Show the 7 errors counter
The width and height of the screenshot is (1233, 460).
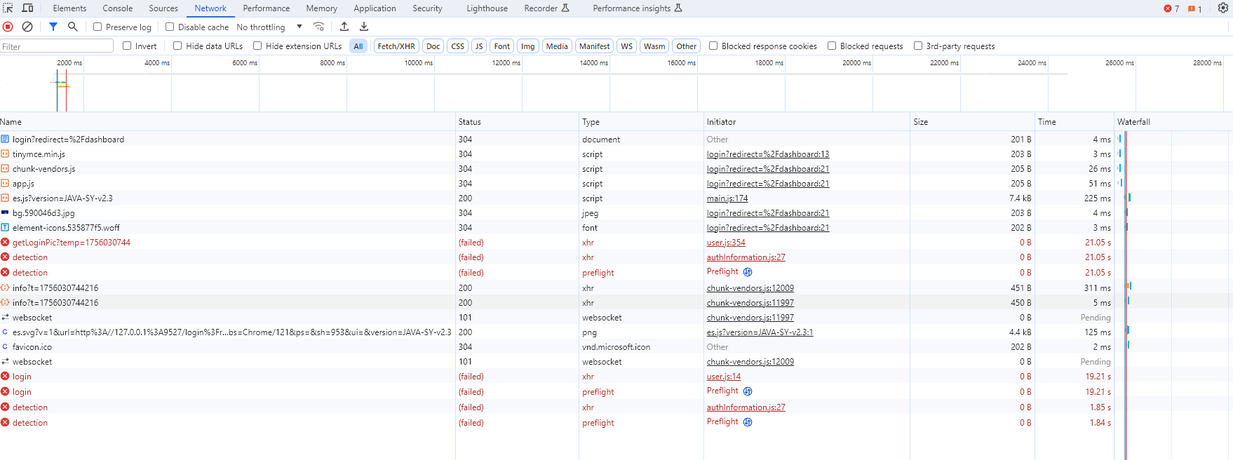pos(1171,8)
